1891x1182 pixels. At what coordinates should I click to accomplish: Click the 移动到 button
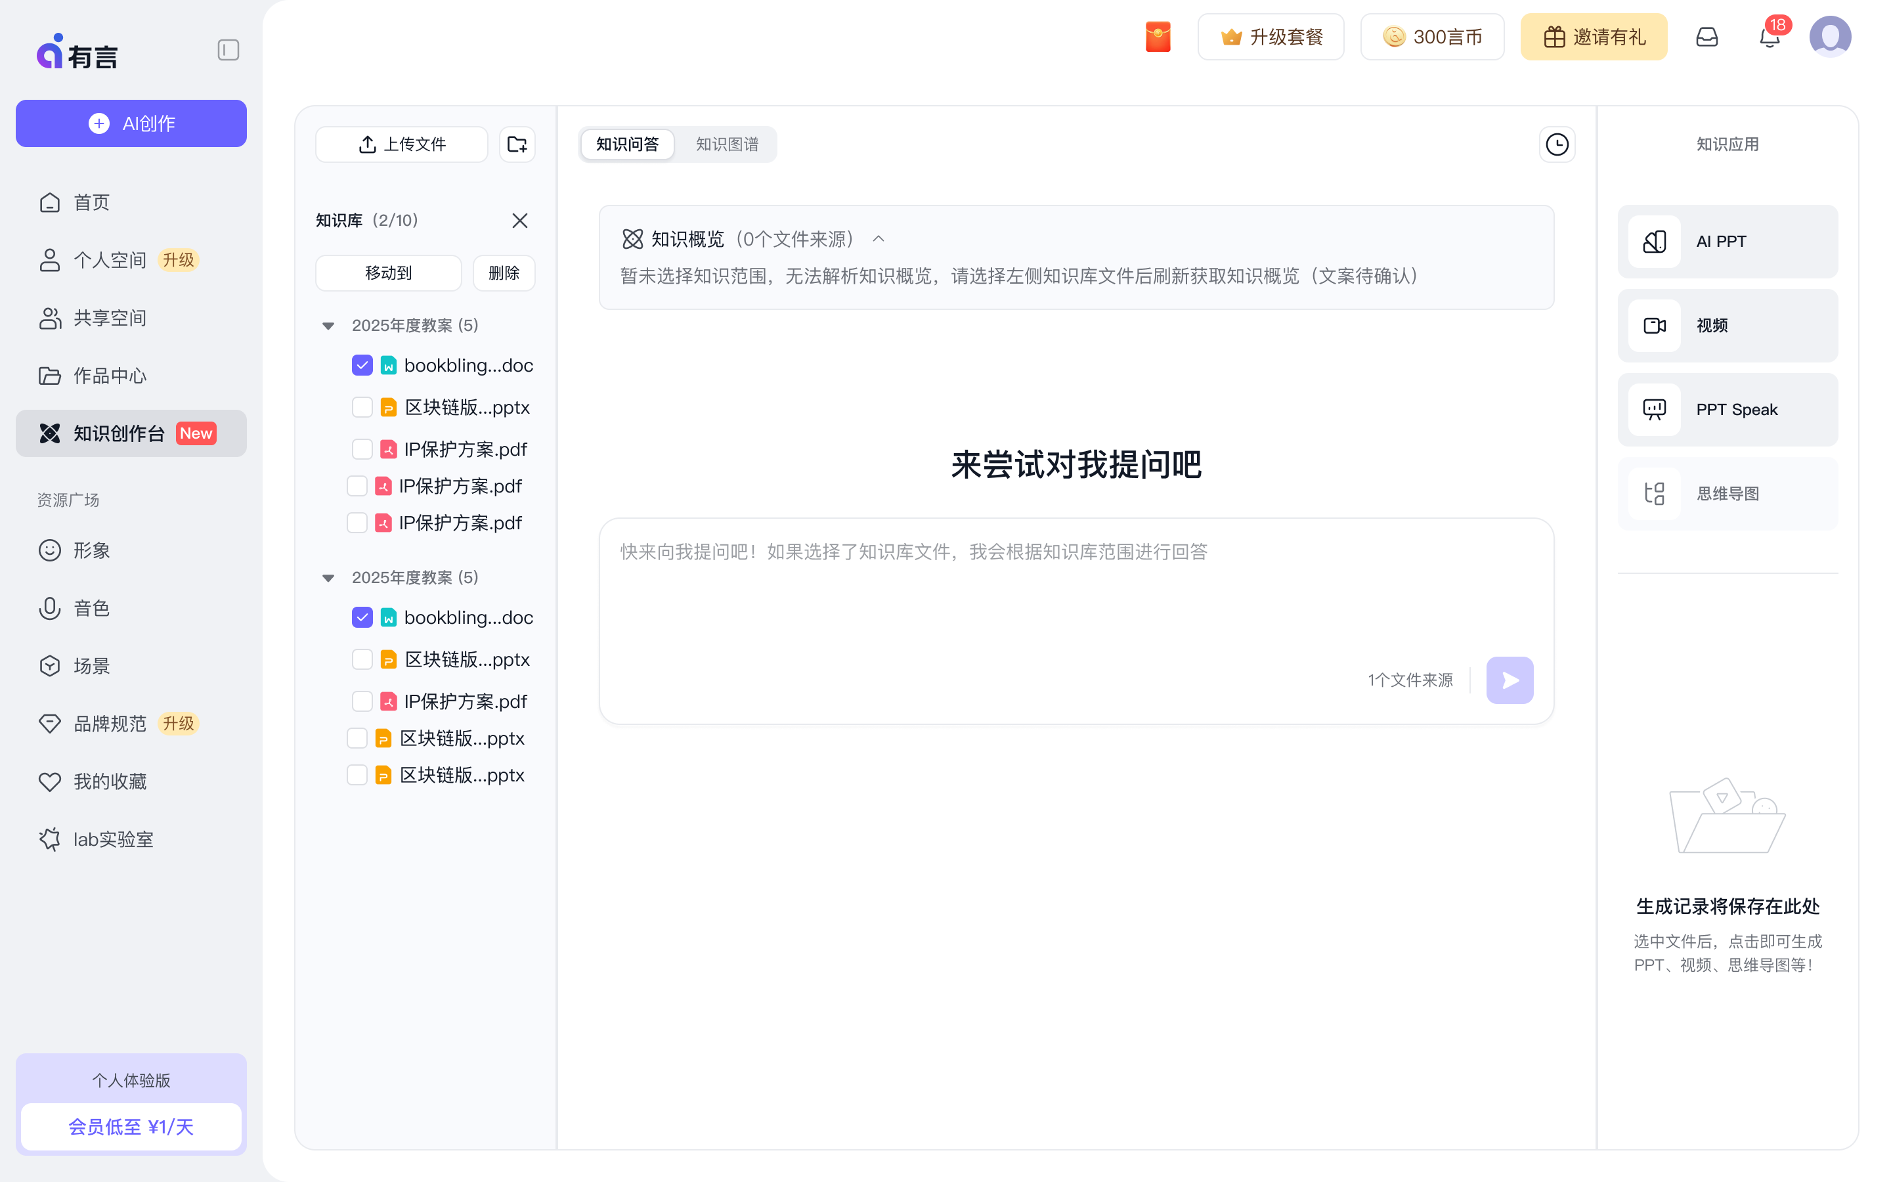coord(387,273)
